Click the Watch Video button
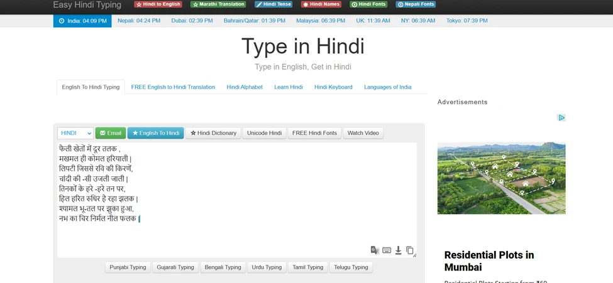 (x=363, y=133)
